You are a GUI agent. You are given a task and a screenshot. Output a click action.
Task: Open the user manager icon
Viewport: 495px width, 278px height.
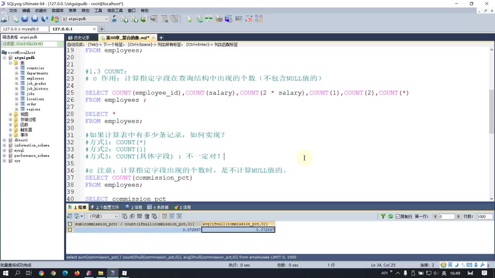pyautogui.click(x=114, y=19)
